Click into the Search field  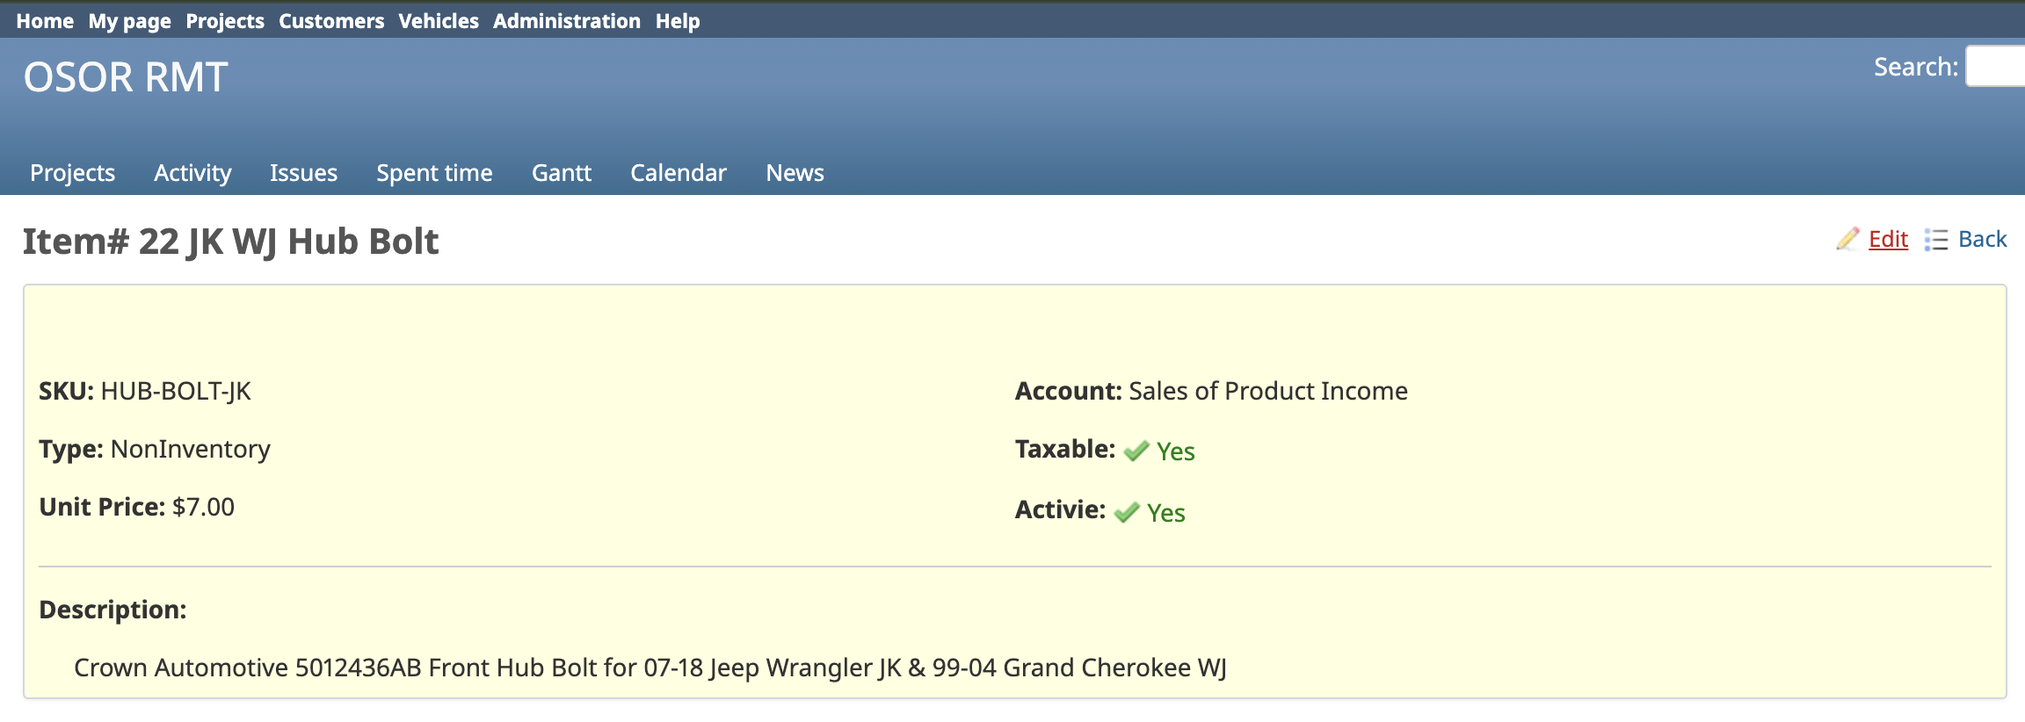1997,67
